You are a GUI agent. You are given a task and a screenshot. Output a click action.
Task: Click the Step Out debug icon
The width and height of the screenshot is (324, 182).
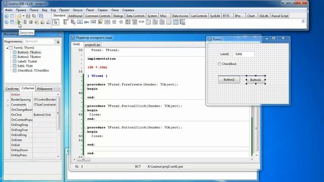(x=48, y=22)
